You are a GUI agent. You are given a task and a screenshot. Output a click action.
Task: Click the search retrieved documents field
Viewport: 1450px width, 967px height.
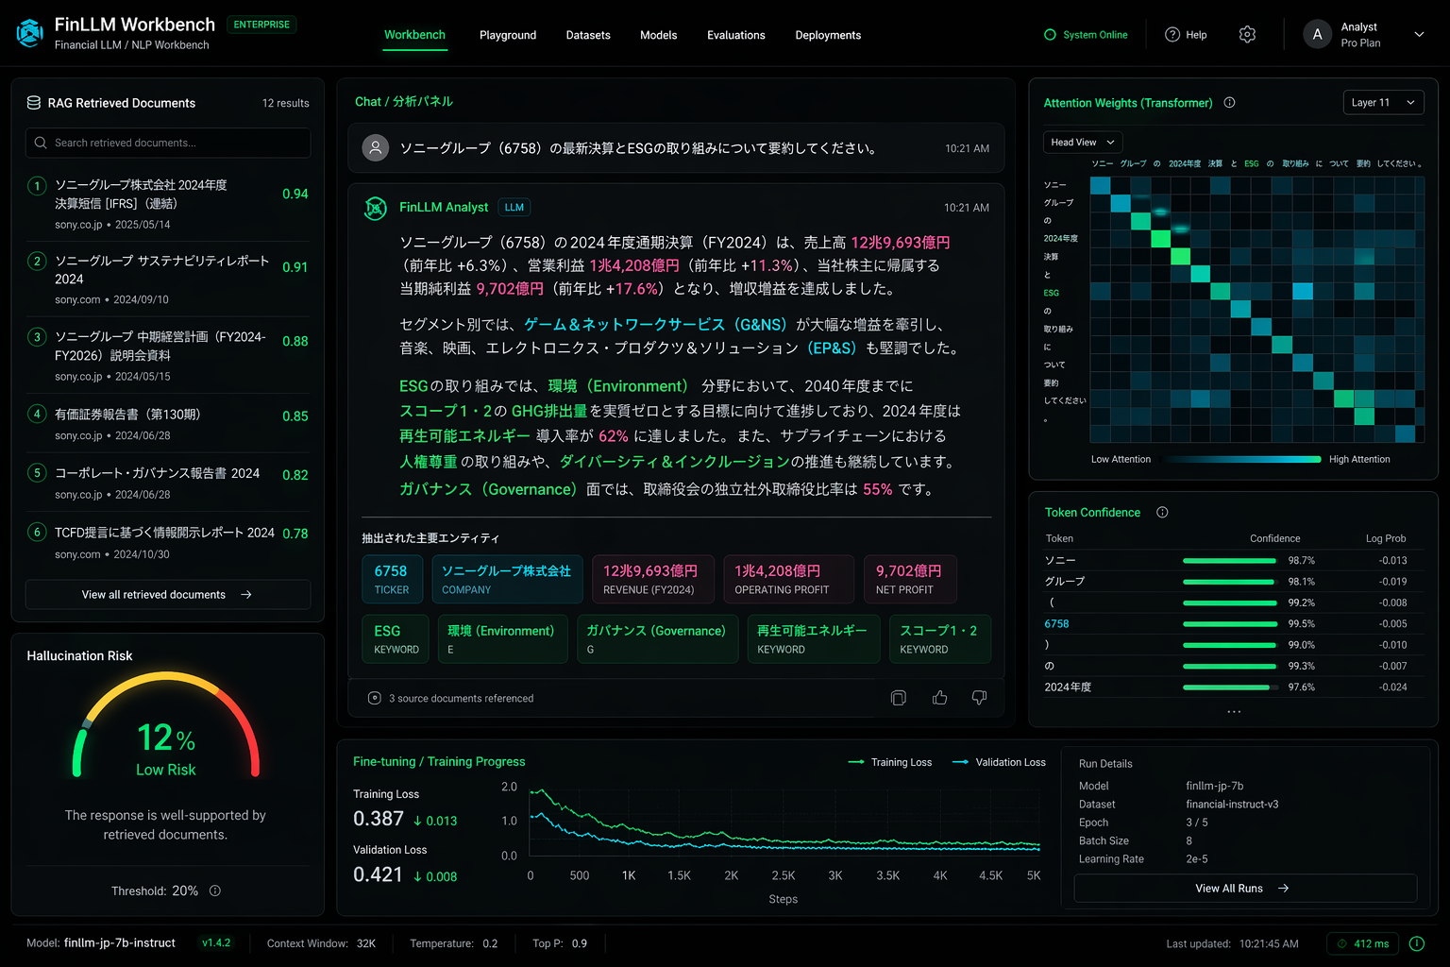click(x=167, y=143)
